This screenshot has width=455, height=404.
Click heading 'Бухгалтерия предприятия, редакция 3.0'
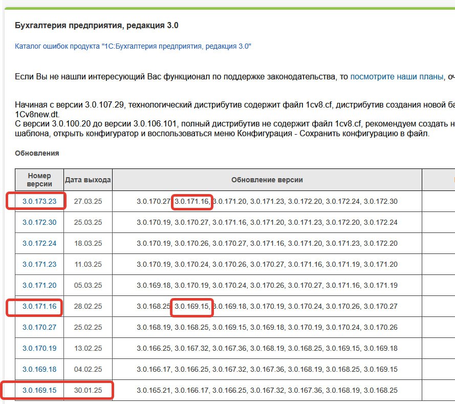tap(96, 26)
